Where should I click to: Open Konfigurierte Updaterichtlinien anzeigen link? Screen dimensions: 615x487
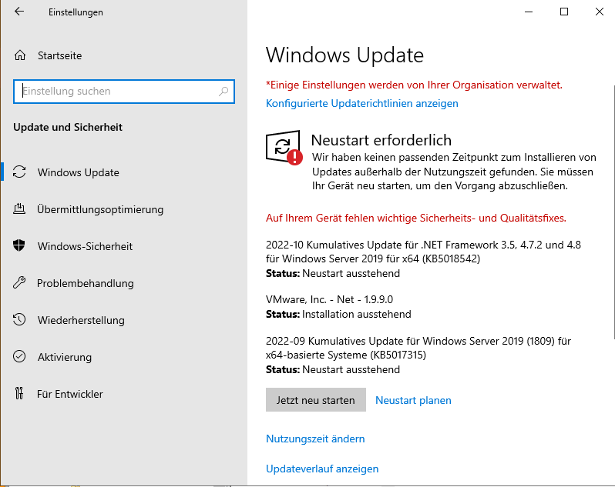point(362,103)
